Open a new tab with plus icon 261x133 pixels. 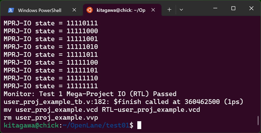[169, 10]
